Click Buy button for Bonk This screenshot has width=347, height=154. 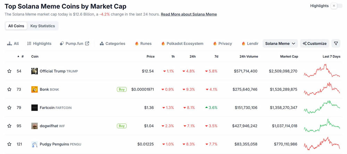pyautogui.click(x=121, y=89)
